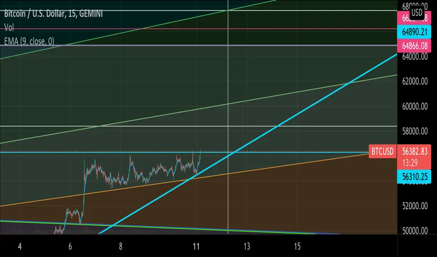Click the 64000.00 price axis value
Image resolution: width=437 pixels, height=257 pixels.
pyautogui.click(x=414, y=57)
